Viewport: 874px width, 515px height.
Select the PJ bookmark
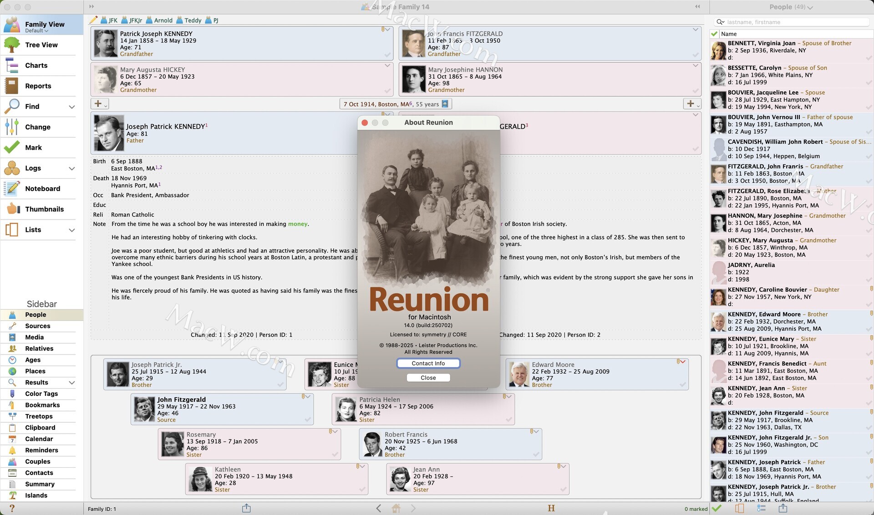pyautogui.click(x=212, y=20)
